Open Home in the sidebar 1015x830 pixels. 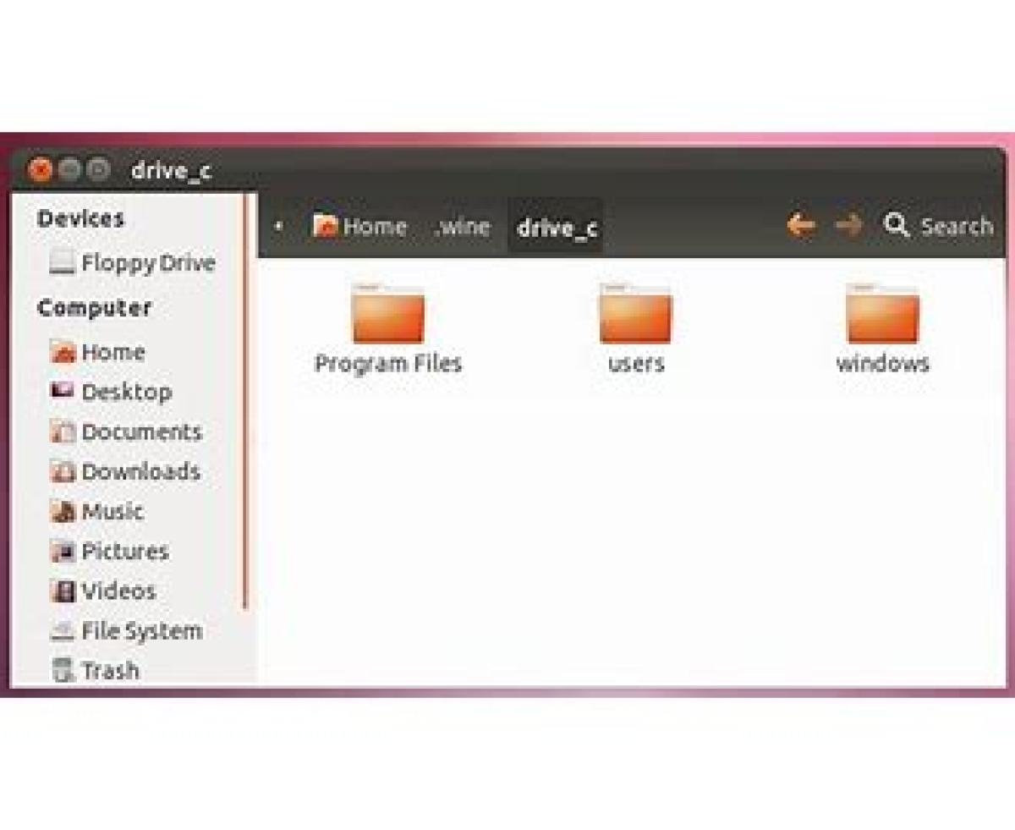point(96,352)
